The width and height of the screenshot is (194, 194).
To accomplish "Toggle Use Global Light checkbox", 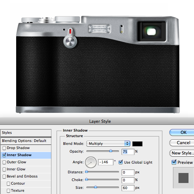I will (121, 162).
